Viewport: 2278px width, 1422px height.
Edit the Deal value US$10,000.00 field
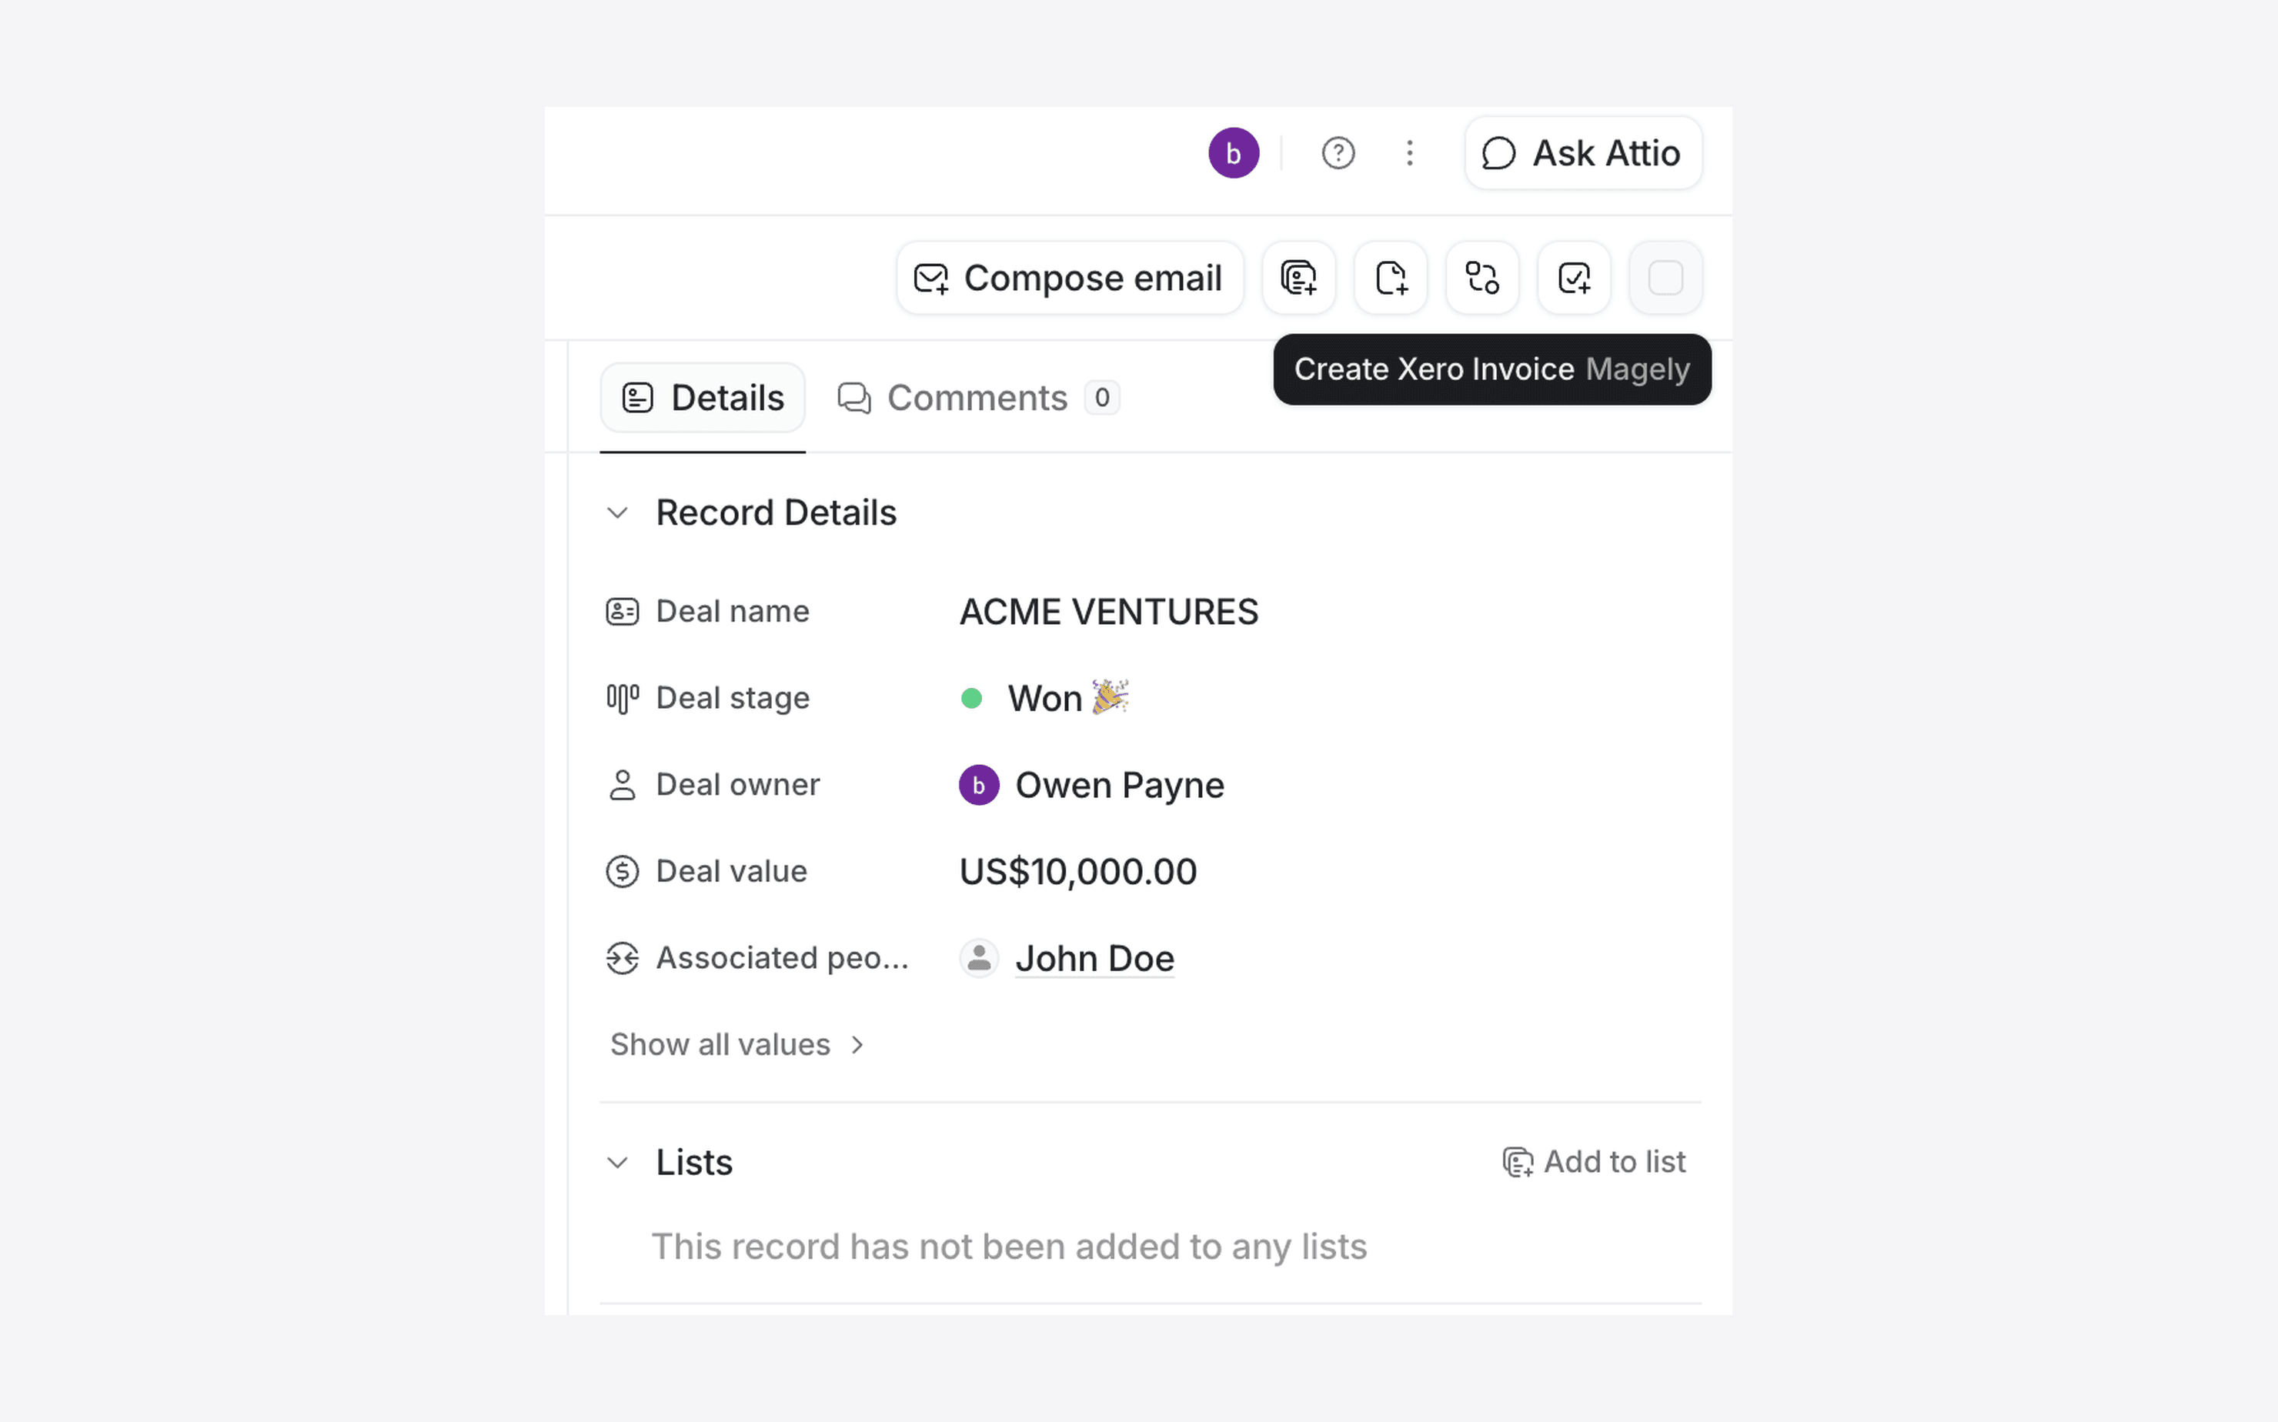(1078, 872)
